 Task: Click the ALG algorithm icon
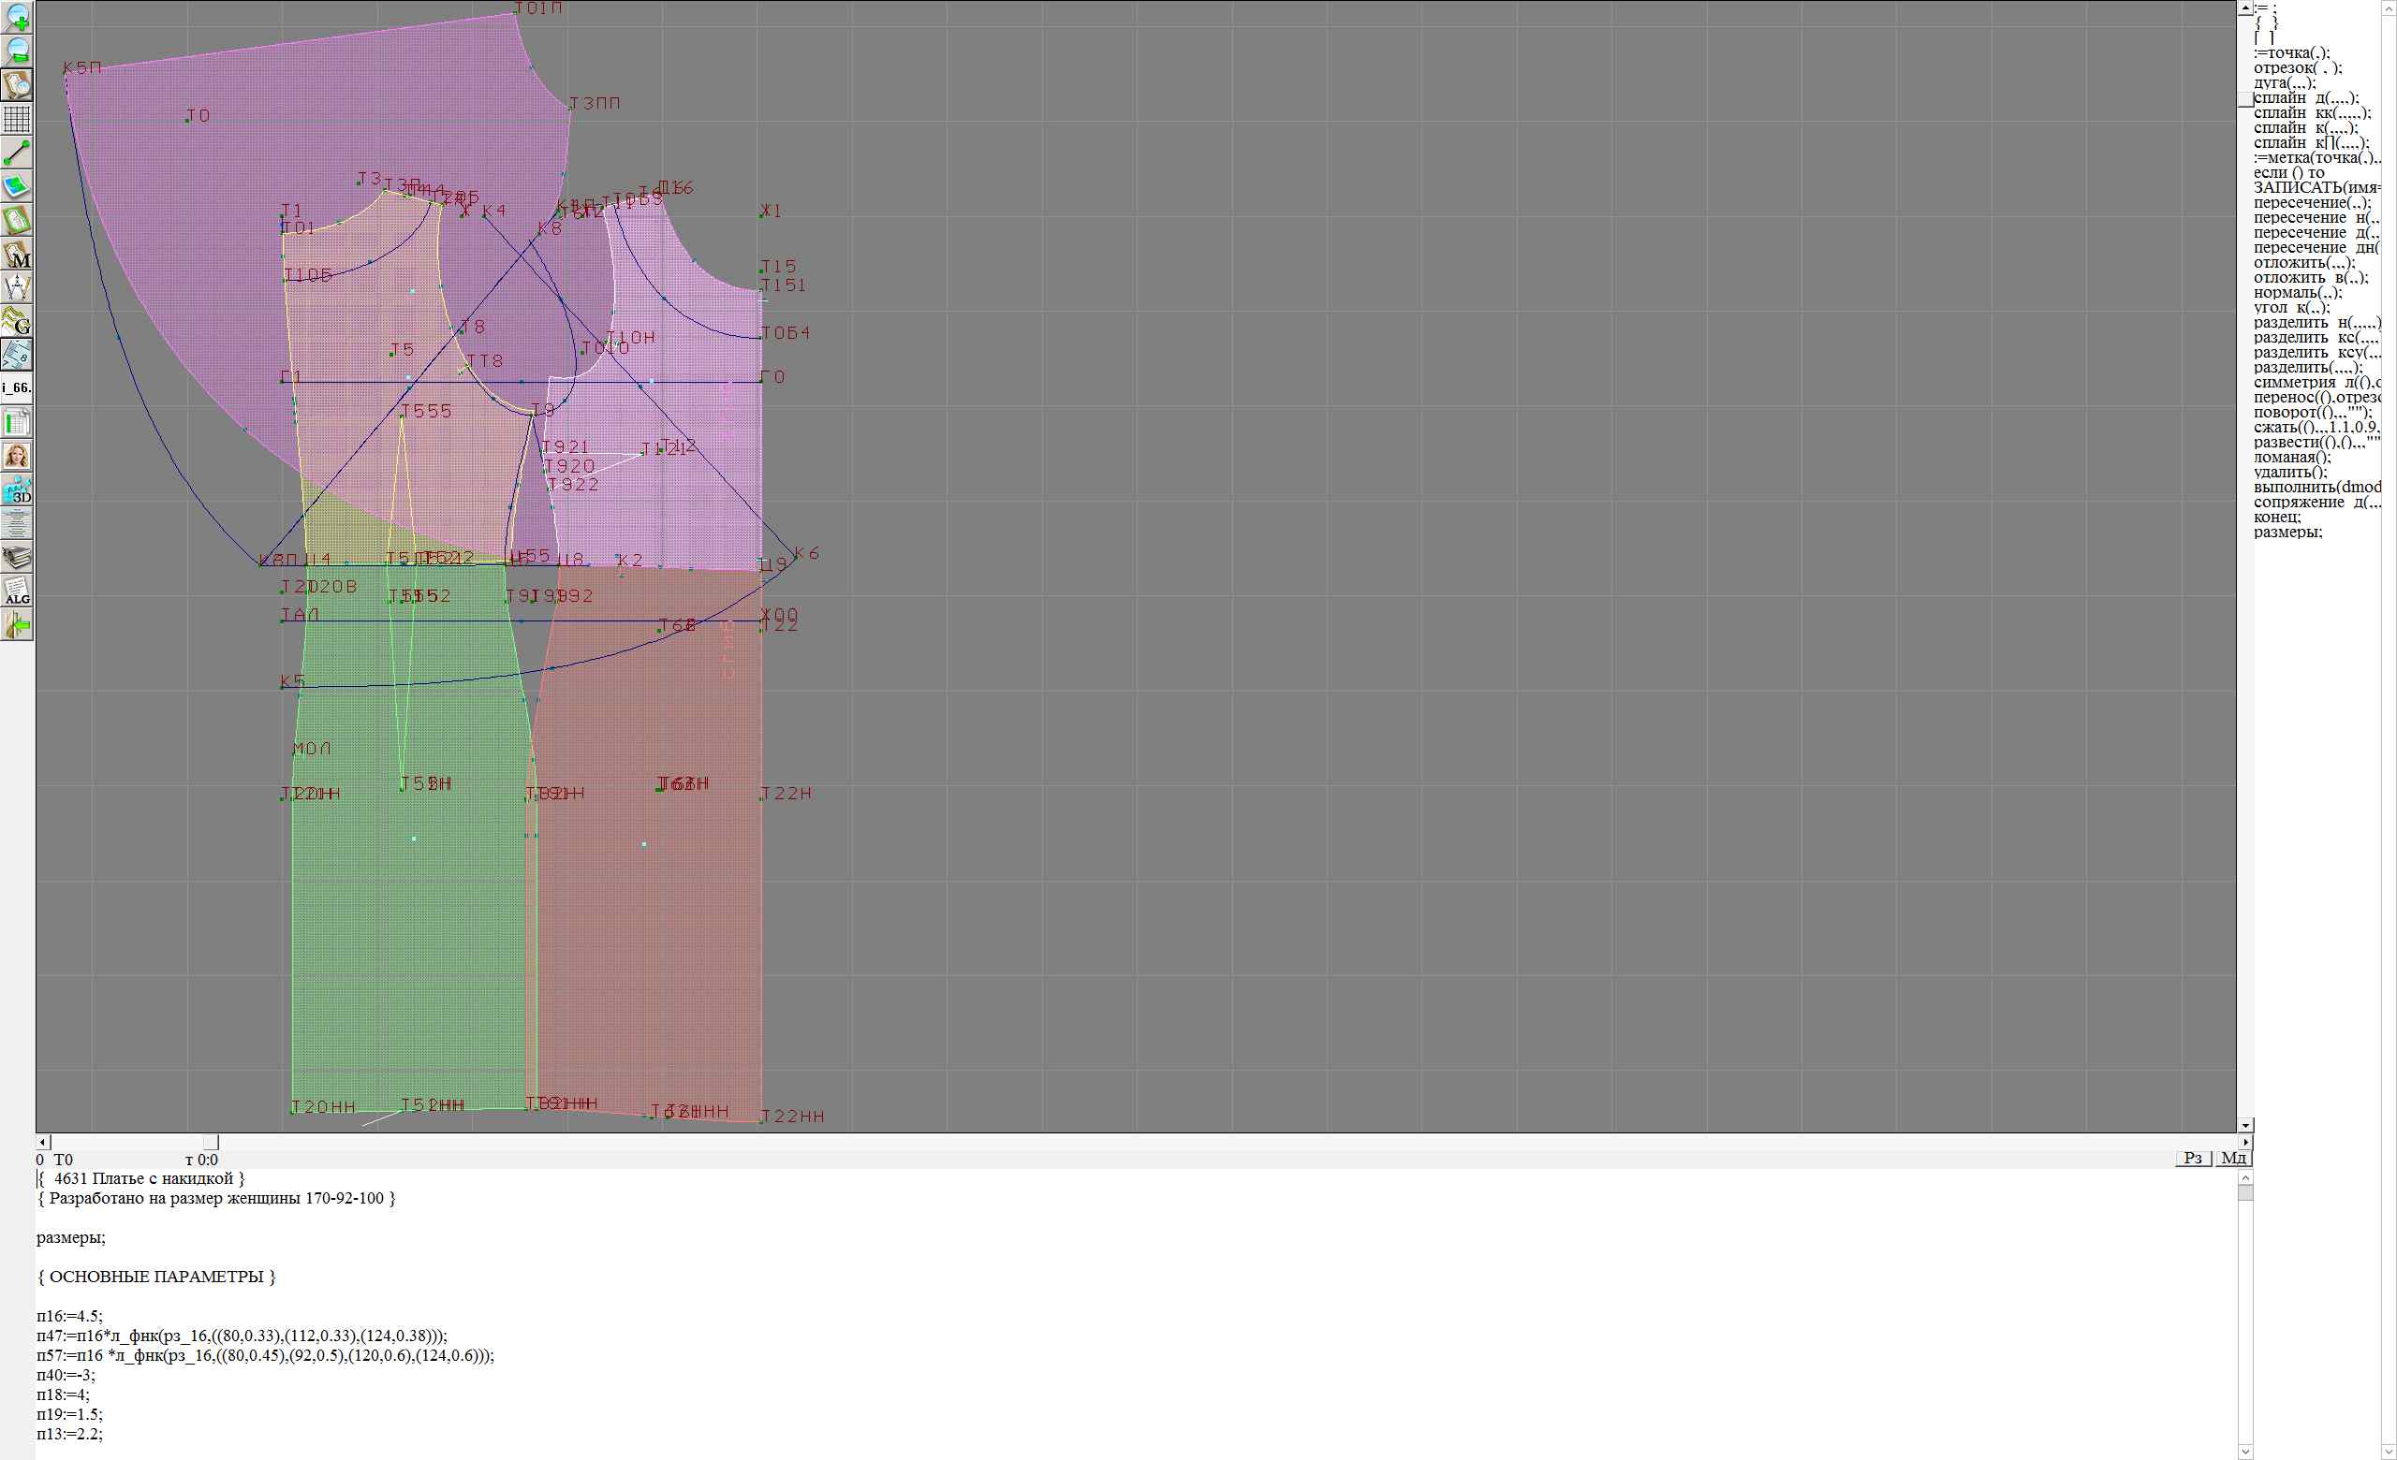pos(18,591)
